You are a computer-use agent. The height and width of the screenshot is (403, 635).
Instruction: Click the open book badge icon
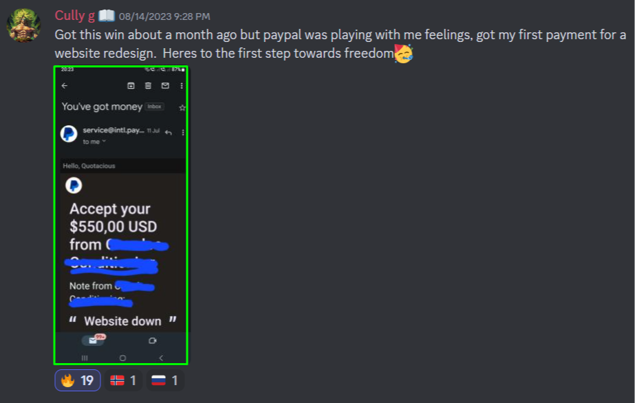(107, 16)
